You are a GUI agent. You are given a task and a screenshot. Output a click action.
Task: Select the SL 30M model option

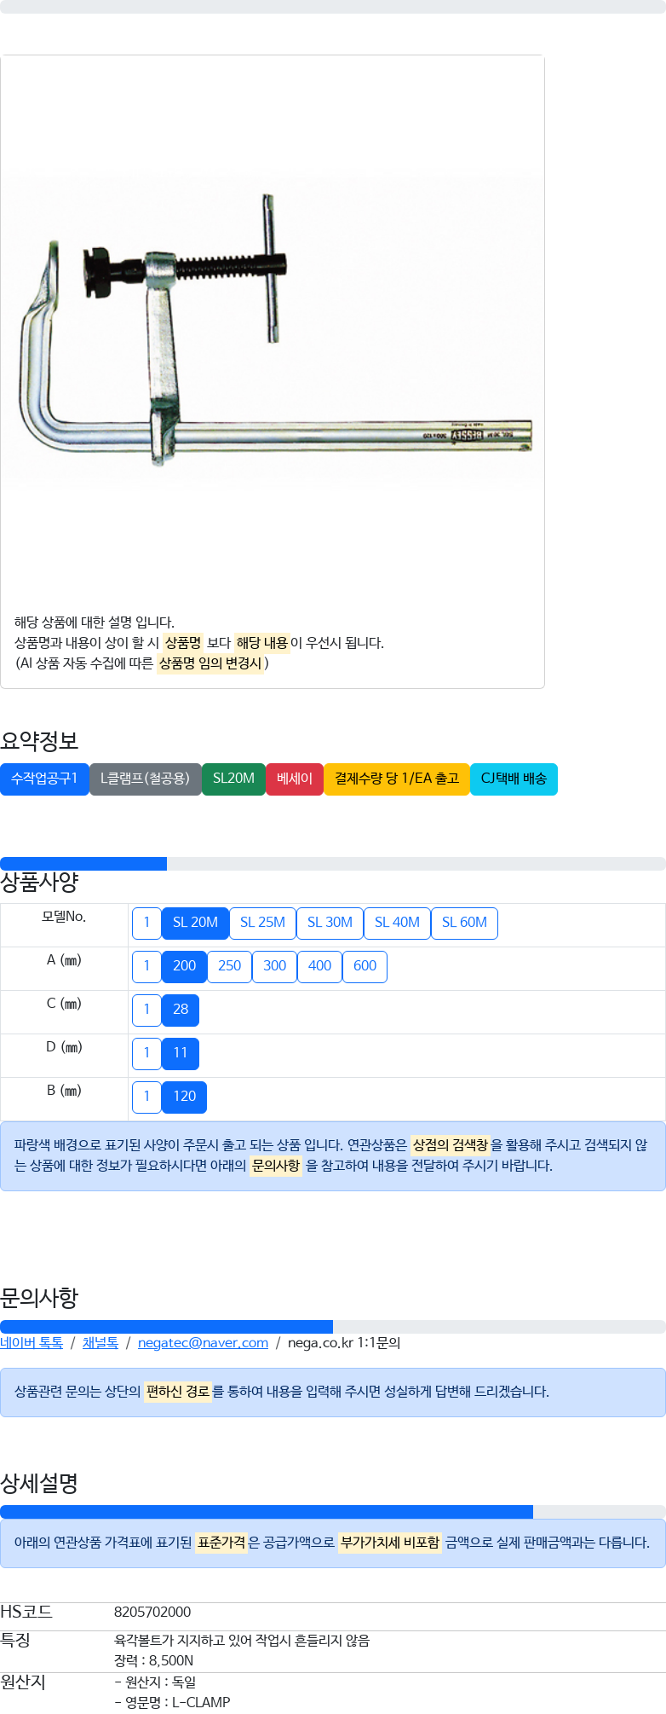(330, 923)
